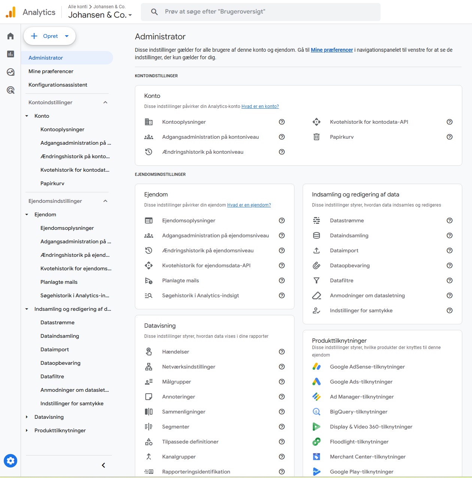Click the search magnifier icon
This screenshot has width=472, height=478.
pyautogui.click(x=154, y=12)
